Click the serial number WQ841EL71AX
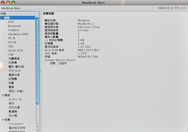The width and height of the screenshot is (188, 132). click(88, 57)
